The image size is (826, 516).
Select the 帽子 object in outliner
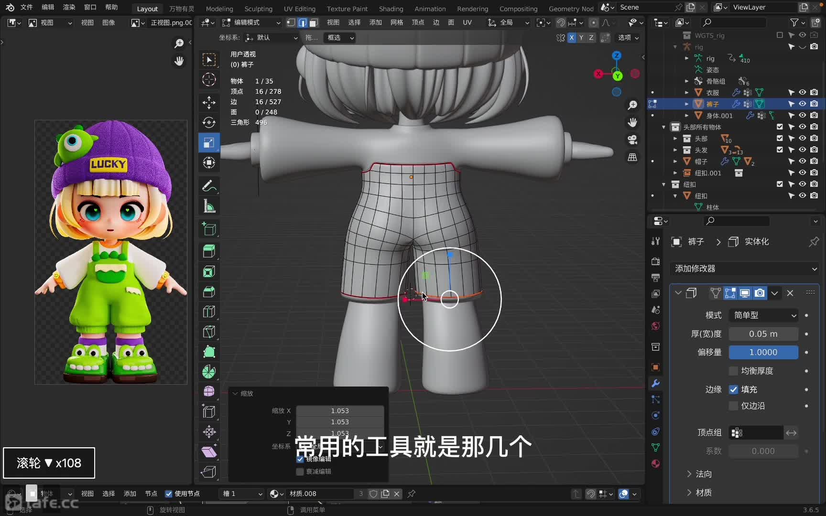click(701, 161)
